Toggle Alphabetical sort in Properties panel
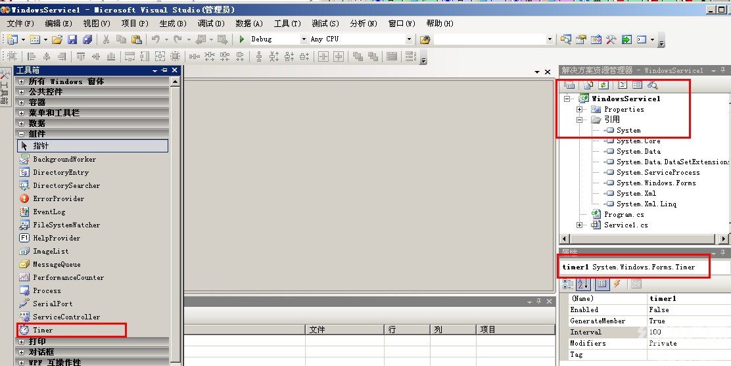The width and height of the screenshot is (731, 366). click(583, 283)
